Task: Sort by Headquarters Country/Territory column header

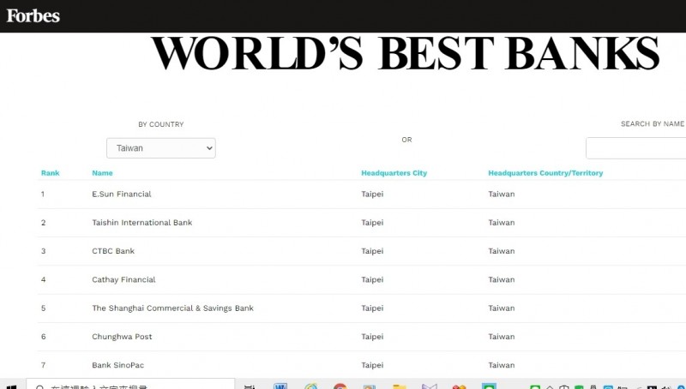Action: (545, 173)
